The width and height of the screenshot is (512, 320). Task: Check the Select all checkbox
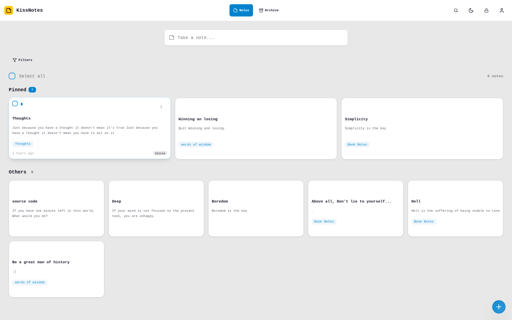(x=12, y=76)
